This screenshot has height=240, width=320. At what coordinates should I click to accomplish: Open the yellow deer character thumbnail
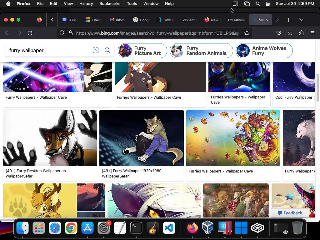[x=40, y=200]
